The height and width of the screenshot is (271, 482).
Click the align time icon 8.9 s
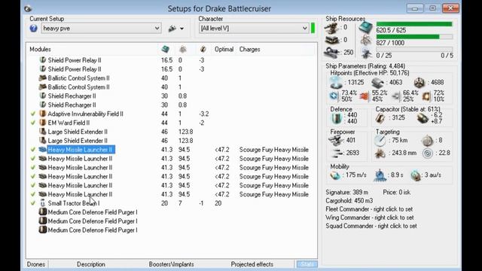pyautogui.click(x=380, y=175)
